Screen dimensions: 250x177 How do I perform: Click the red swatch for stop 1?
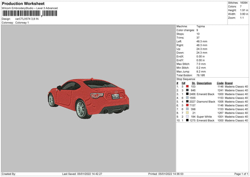pyautogui.click(x=187, y=86)
